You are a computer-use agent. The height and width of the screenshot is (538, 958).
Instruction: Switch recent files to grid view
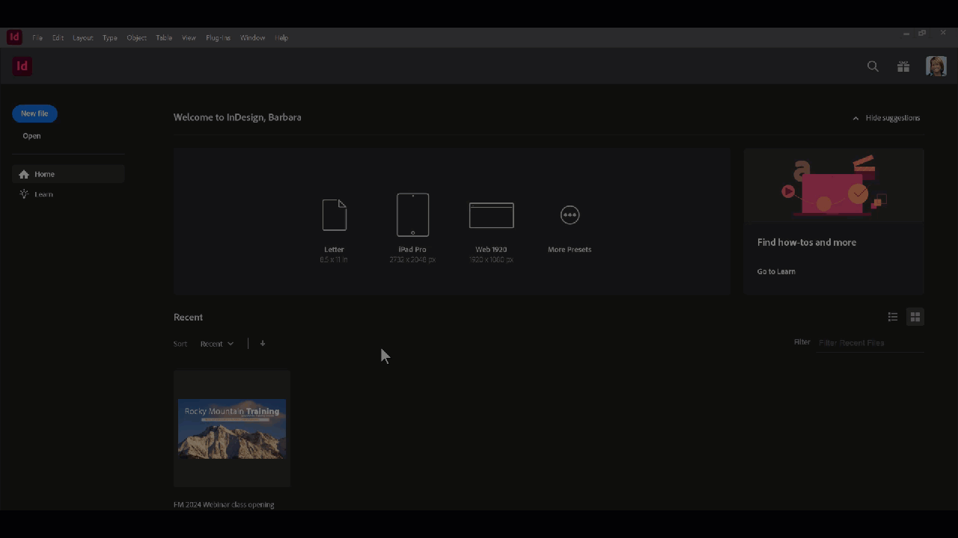915,317
